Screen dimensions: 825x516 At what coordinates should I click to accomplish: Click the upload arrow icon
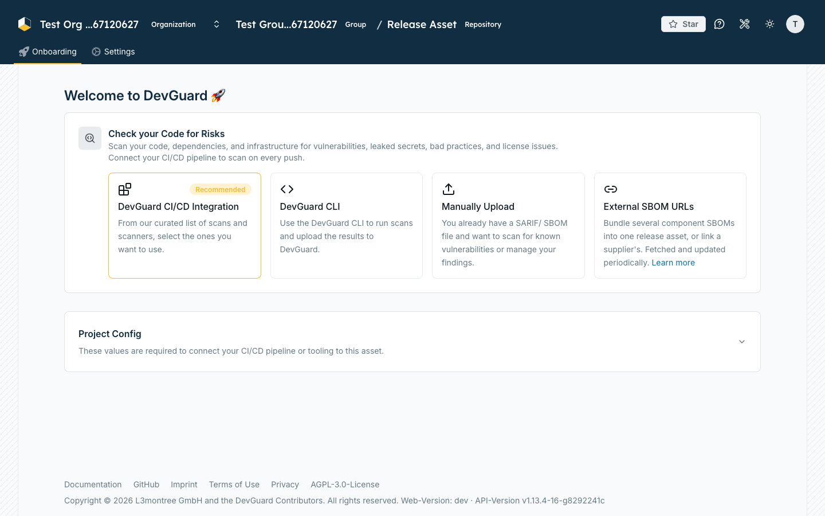pyautogui.click(x=449, y=189)
